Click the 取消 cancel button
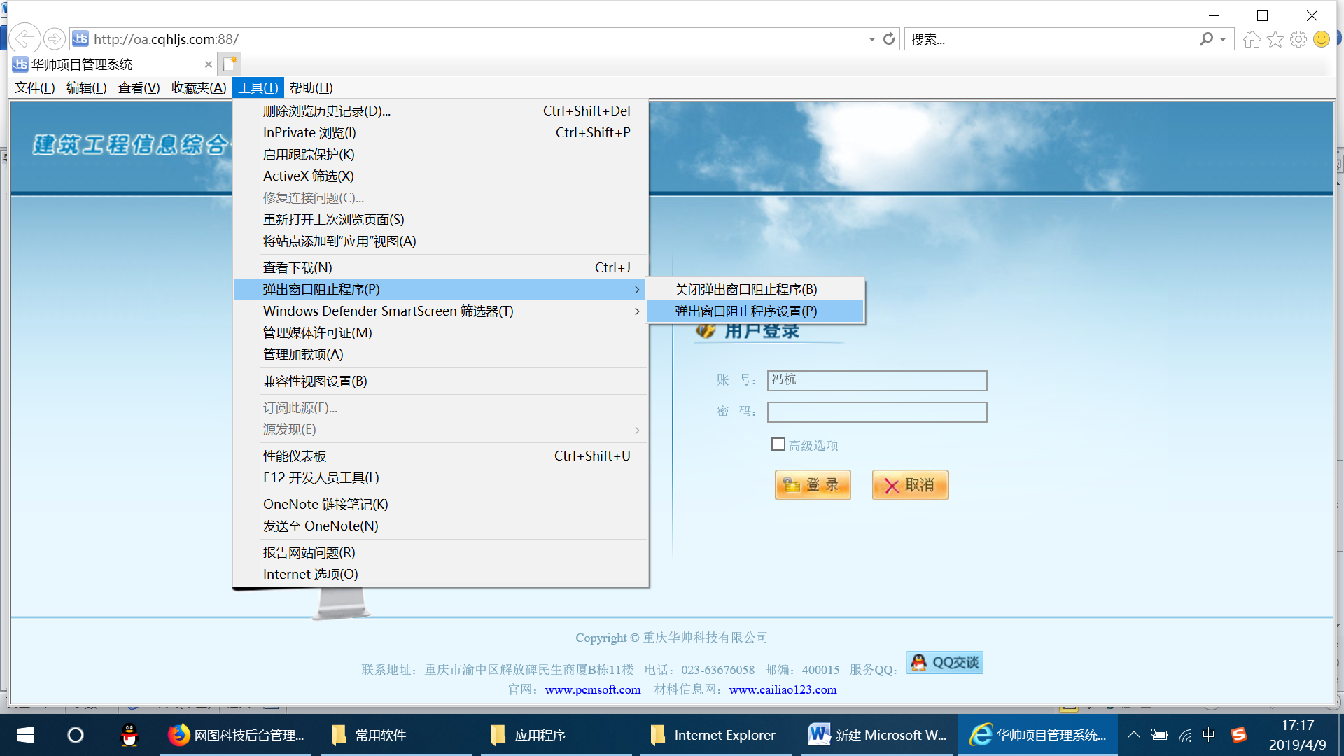Image resolution: width=1344 pixels, height=756 pixels. pos(910,485)
